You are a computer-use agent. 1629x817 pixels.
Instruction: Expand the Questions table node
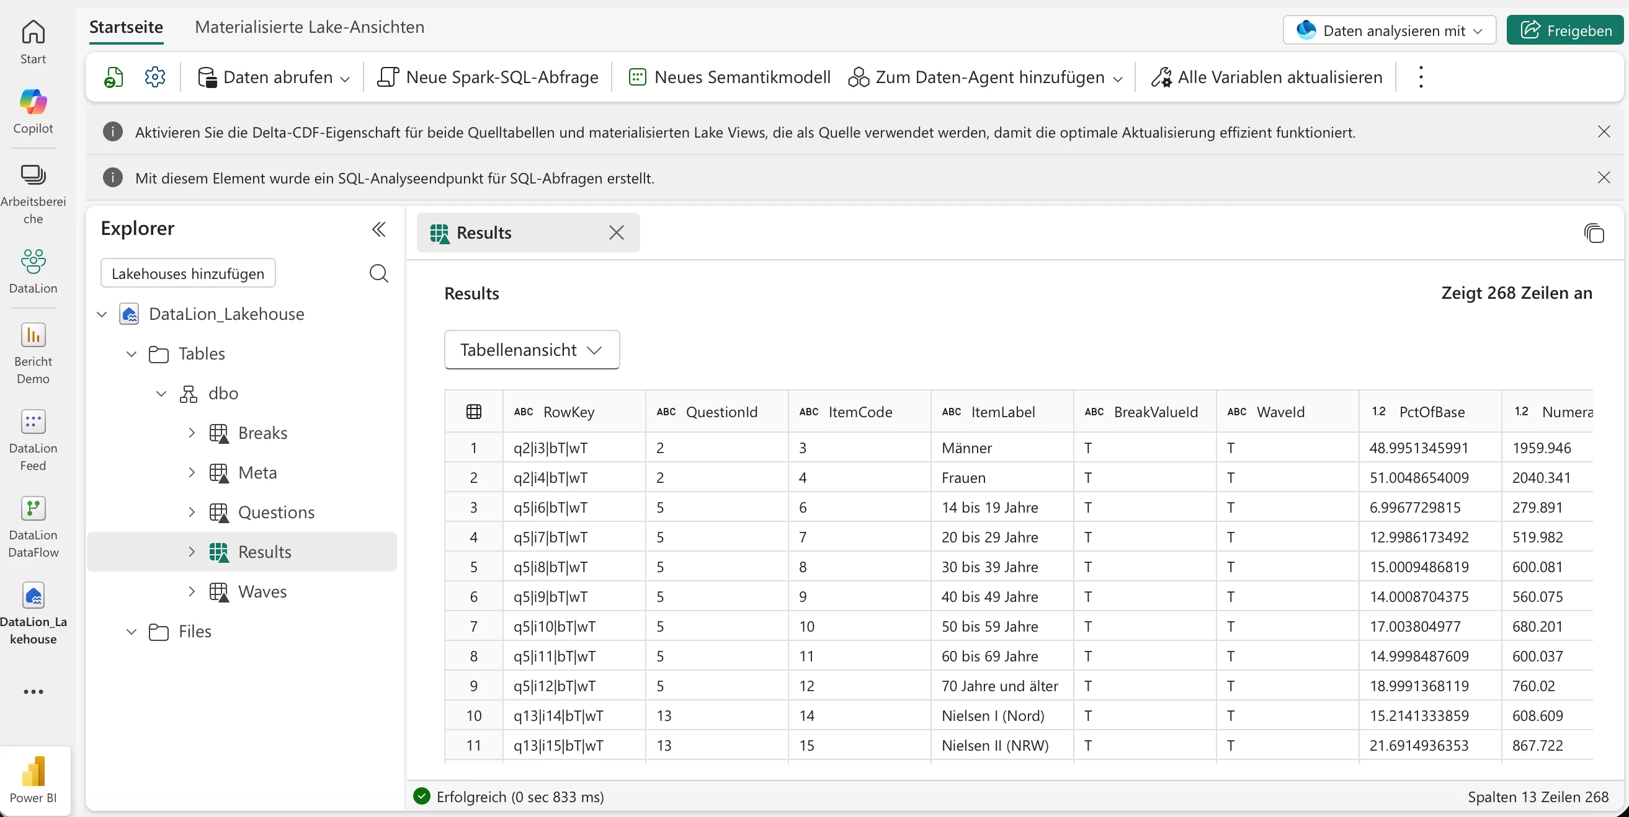(x=192, y=513)
